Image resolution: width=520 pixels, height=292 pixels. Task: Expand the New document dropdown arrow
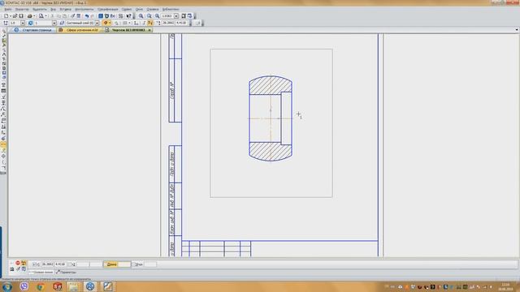[x=11, y=16]
